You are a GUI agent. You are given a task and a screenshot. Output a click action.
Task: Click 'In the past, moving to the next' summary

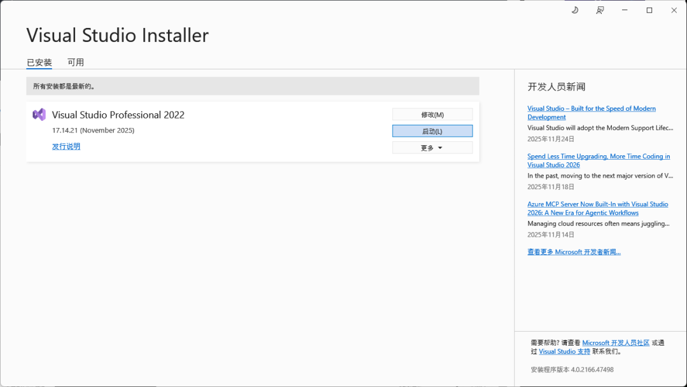[x=600, y=176]
